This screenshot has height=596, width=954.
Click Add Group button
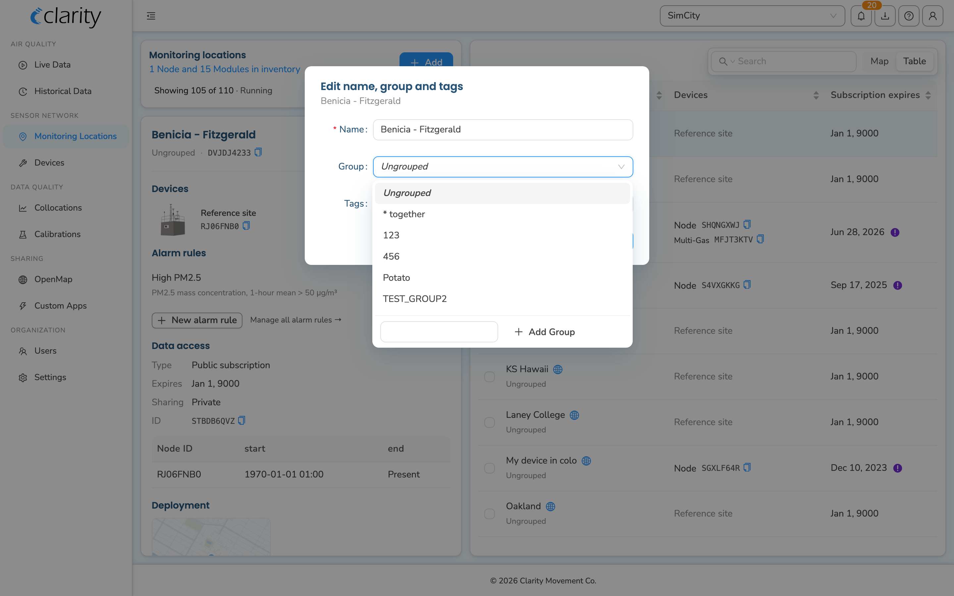click(x=545, y=332)
